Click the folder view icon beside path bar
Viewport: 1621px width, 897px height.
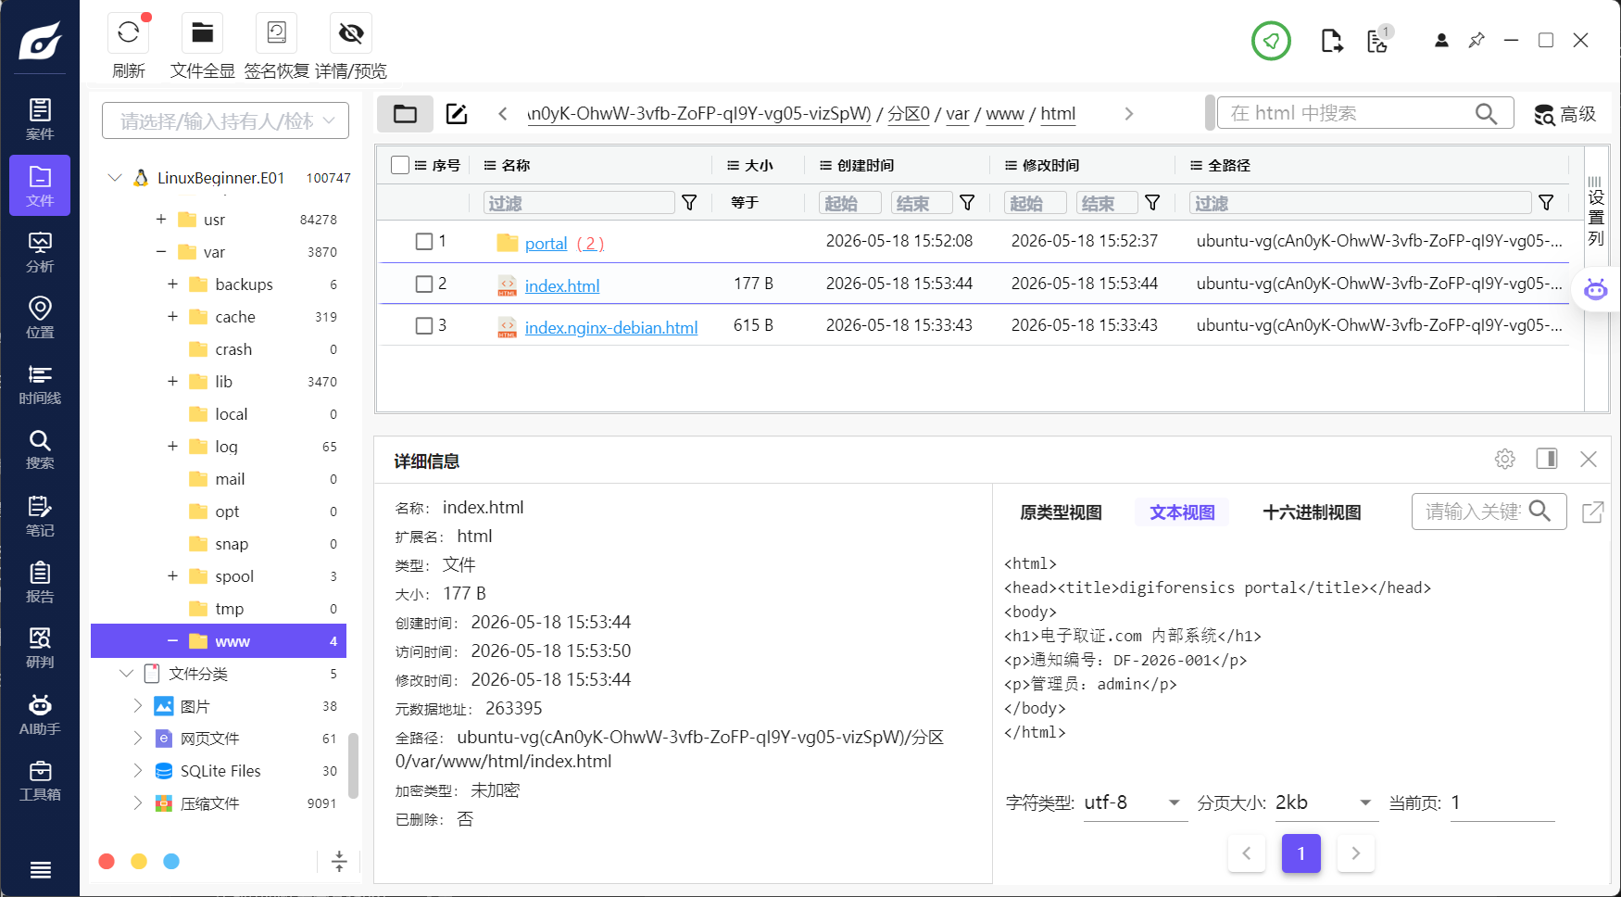tap(405, 114)
